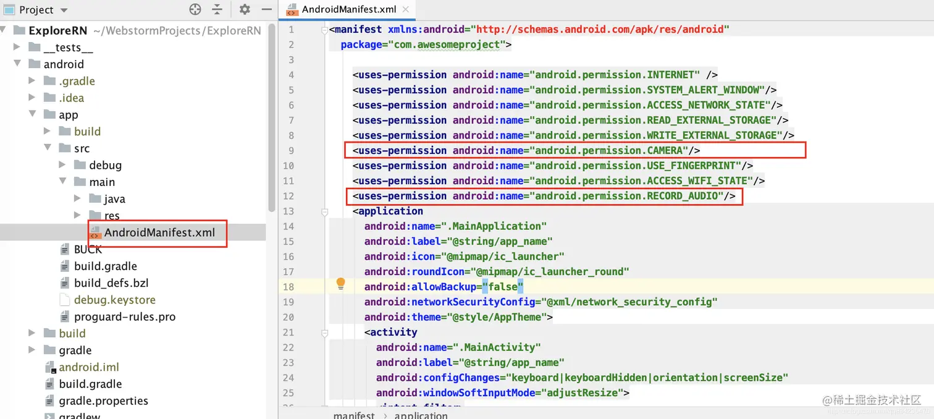The image size is (934, 419).
Task: Place cursor on CAMERA permission line
Action: 526,150
